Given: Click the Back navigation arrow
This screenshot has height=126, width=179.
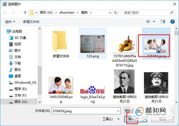Looking at the screenshot, I should tap(5, 13).
